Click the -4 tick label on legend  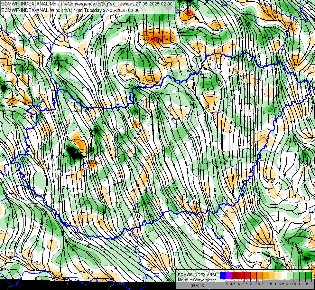pyautogui.click(x=238, y=284)
